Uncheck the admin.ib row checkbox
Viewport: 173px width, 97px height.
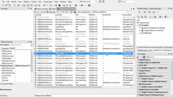click(x=35, y=39)
